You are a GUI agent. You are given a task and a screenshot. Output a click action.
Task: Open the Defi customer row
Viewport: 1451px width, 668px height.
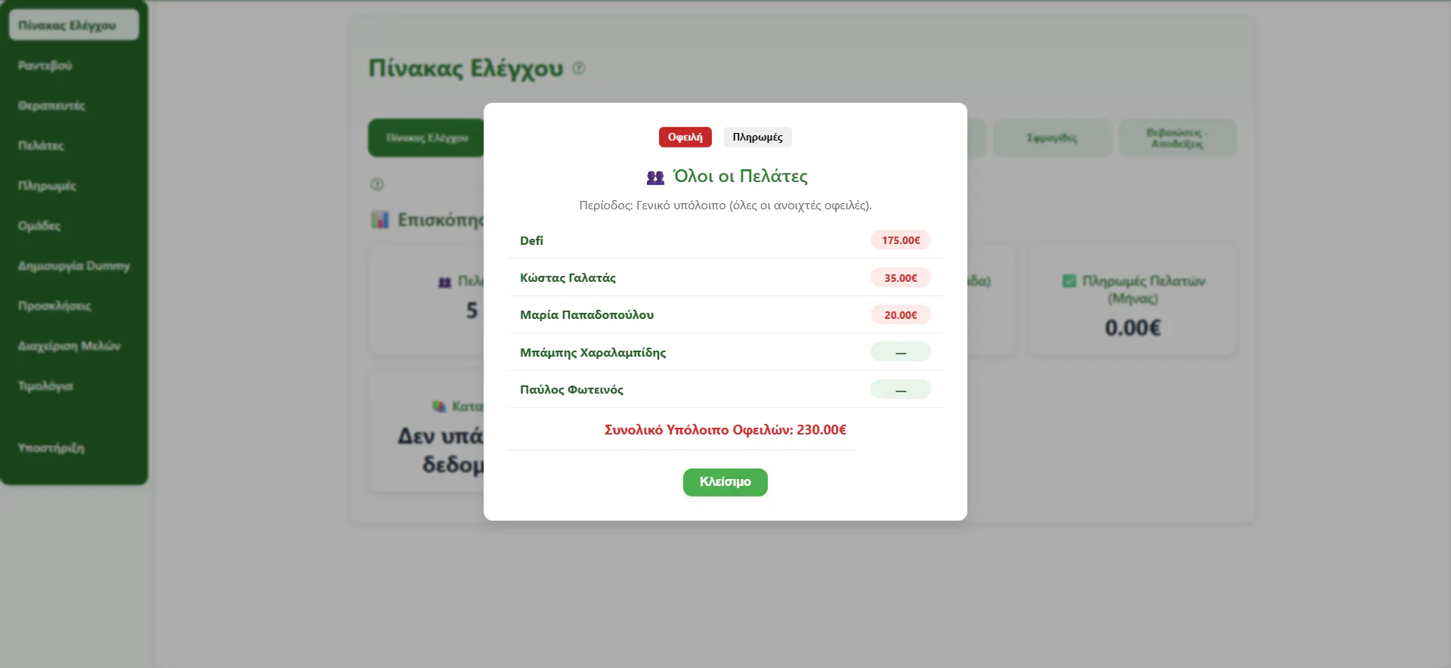(725, 240)
